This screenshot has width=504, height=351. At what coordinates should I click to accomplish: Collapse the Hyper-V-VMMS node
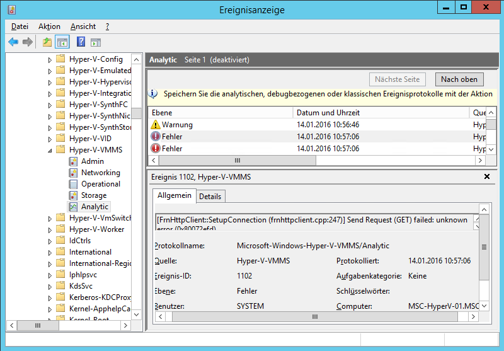(50, 151)
